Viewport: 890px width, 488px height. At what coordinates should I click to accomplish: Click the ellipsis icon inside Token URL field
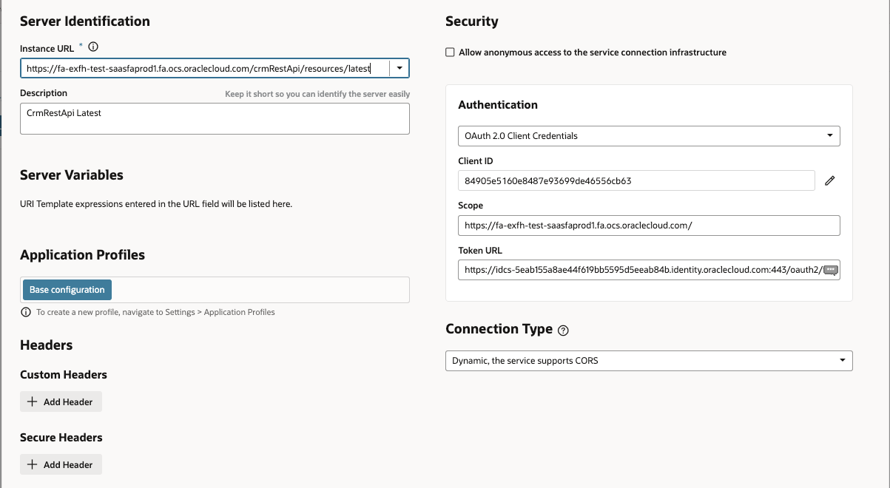[830, 271]
